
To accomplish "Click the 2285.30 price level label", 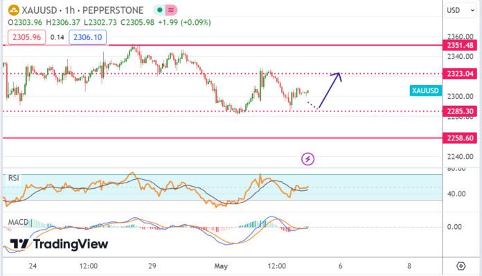I will click(460, 111).
